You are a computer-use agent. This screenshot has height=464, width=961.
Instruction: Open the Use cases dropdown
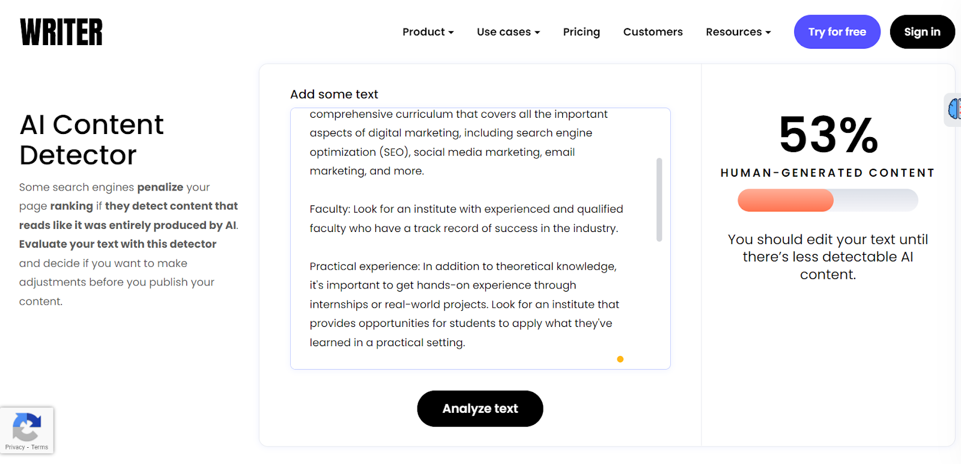point(508,32)
